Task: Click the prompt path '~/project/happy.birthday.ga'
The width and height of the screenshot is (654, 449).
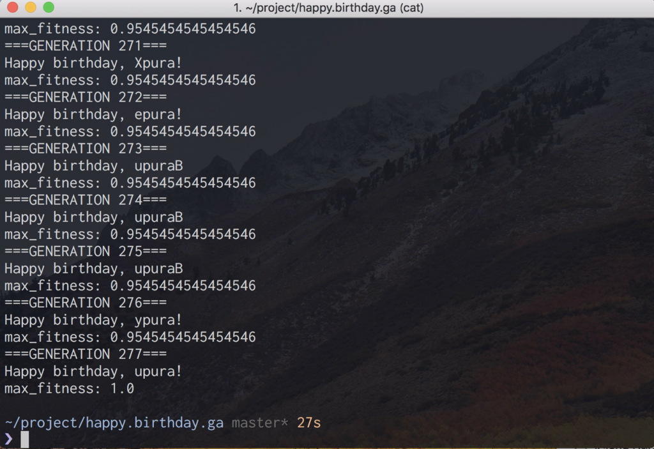Action: click(x=114, y=423)
